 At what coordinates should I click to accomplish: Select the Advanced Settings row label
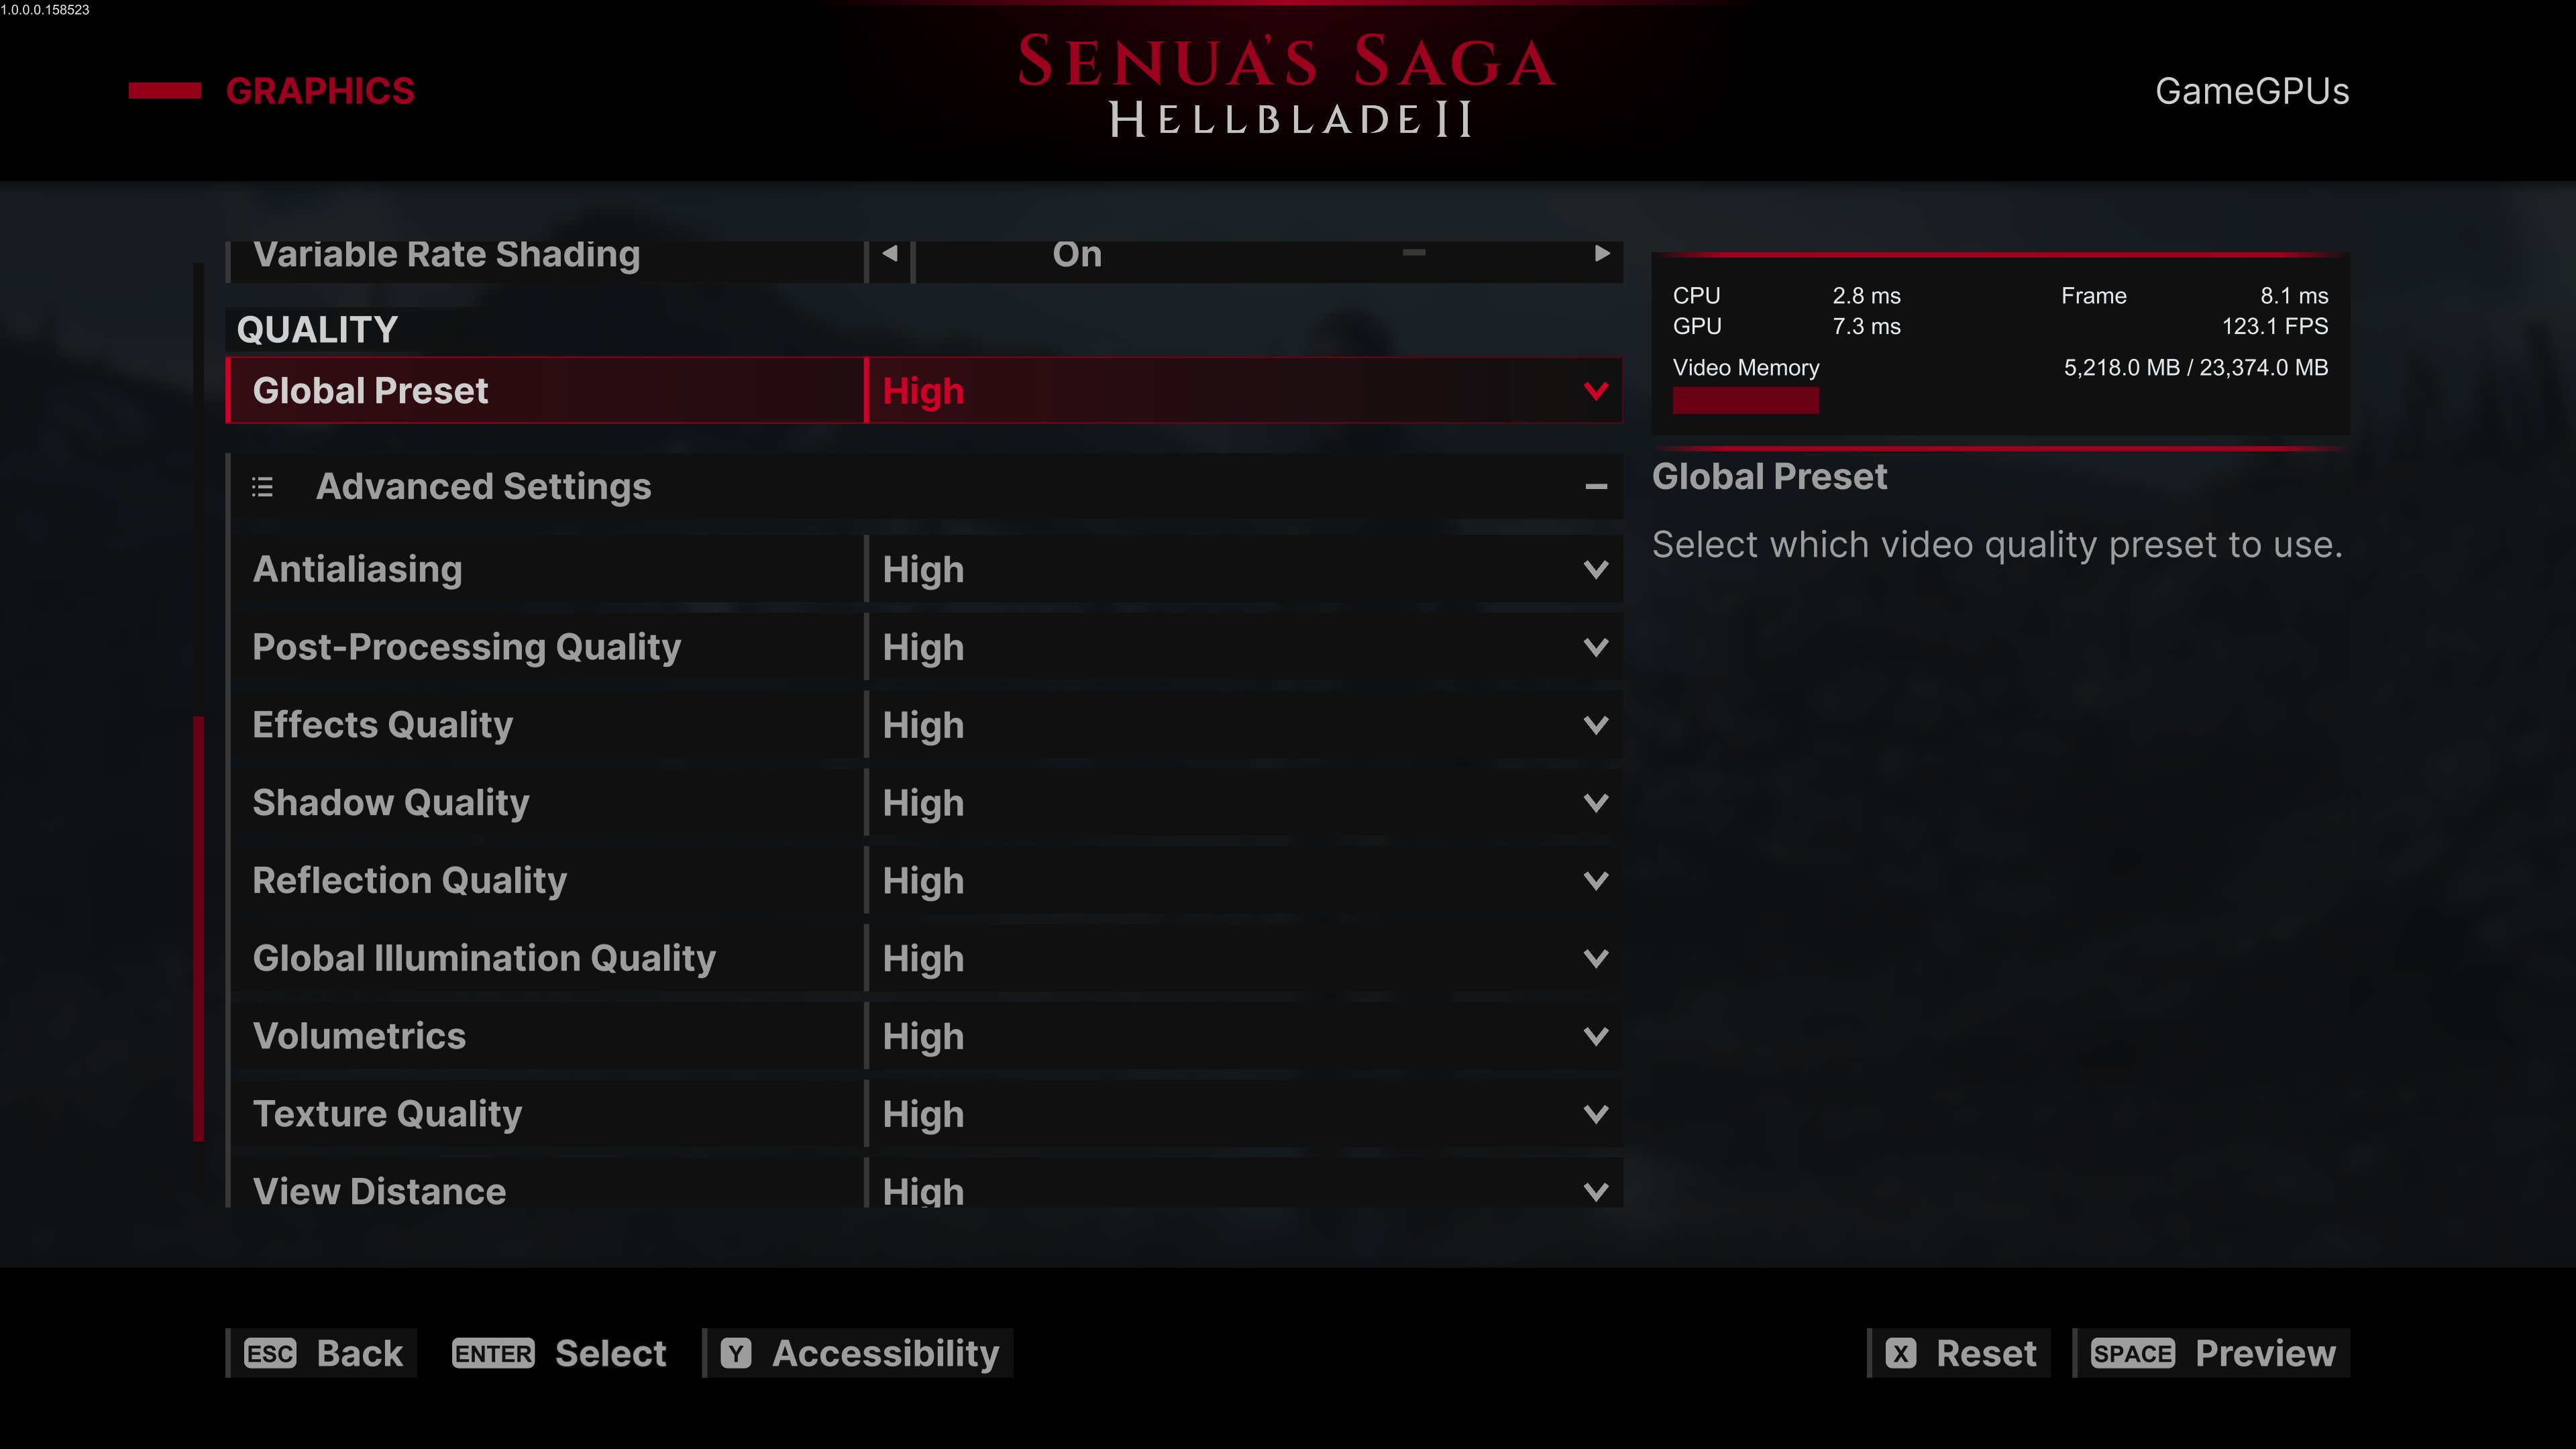[x=483, y=487]
